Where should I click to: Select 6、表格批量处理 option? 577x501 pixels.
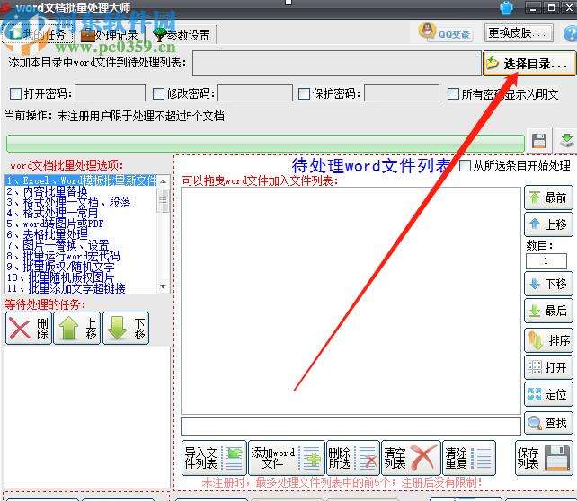pyautogui.click(x=81, y=234)
